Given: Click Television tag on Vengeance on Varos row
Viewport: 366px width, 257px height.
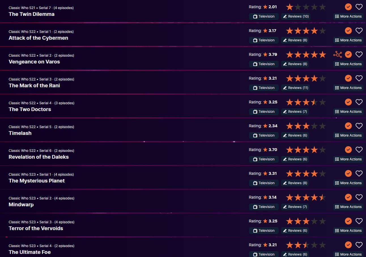Looking at the screenshot, I should [x=264, y=64].
